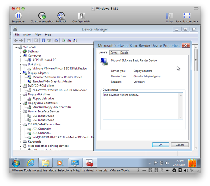
Task: Click the red toolbox taskbar icon
Action: [x=90, y=163]
